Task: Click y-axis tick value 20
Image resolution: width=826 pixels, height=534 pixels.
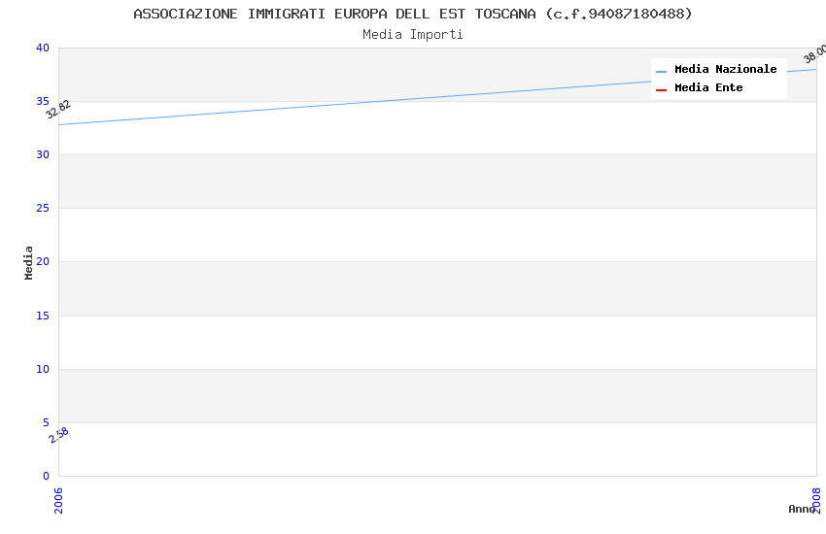Action: point(43,261)
